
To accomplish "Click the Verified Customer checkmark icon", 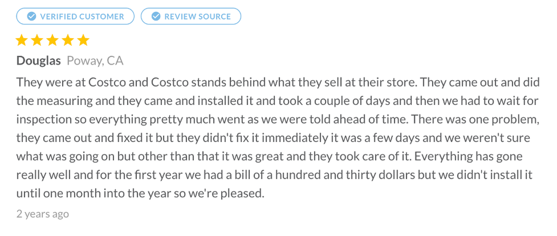I will click(x=32, y=16).
